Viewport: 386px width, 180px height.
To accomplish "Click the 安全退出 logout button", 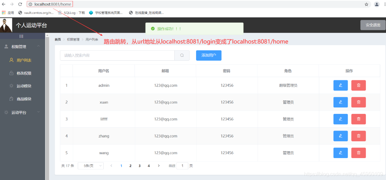I will pos(373,25).
